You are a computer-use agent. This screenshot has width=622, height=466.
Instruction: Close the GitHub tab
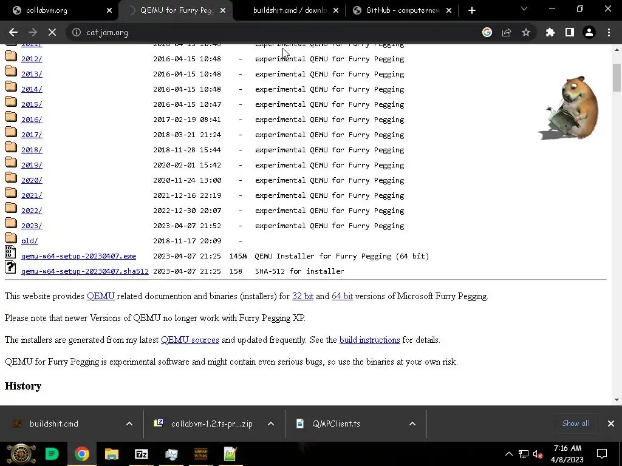click(449, 10)
